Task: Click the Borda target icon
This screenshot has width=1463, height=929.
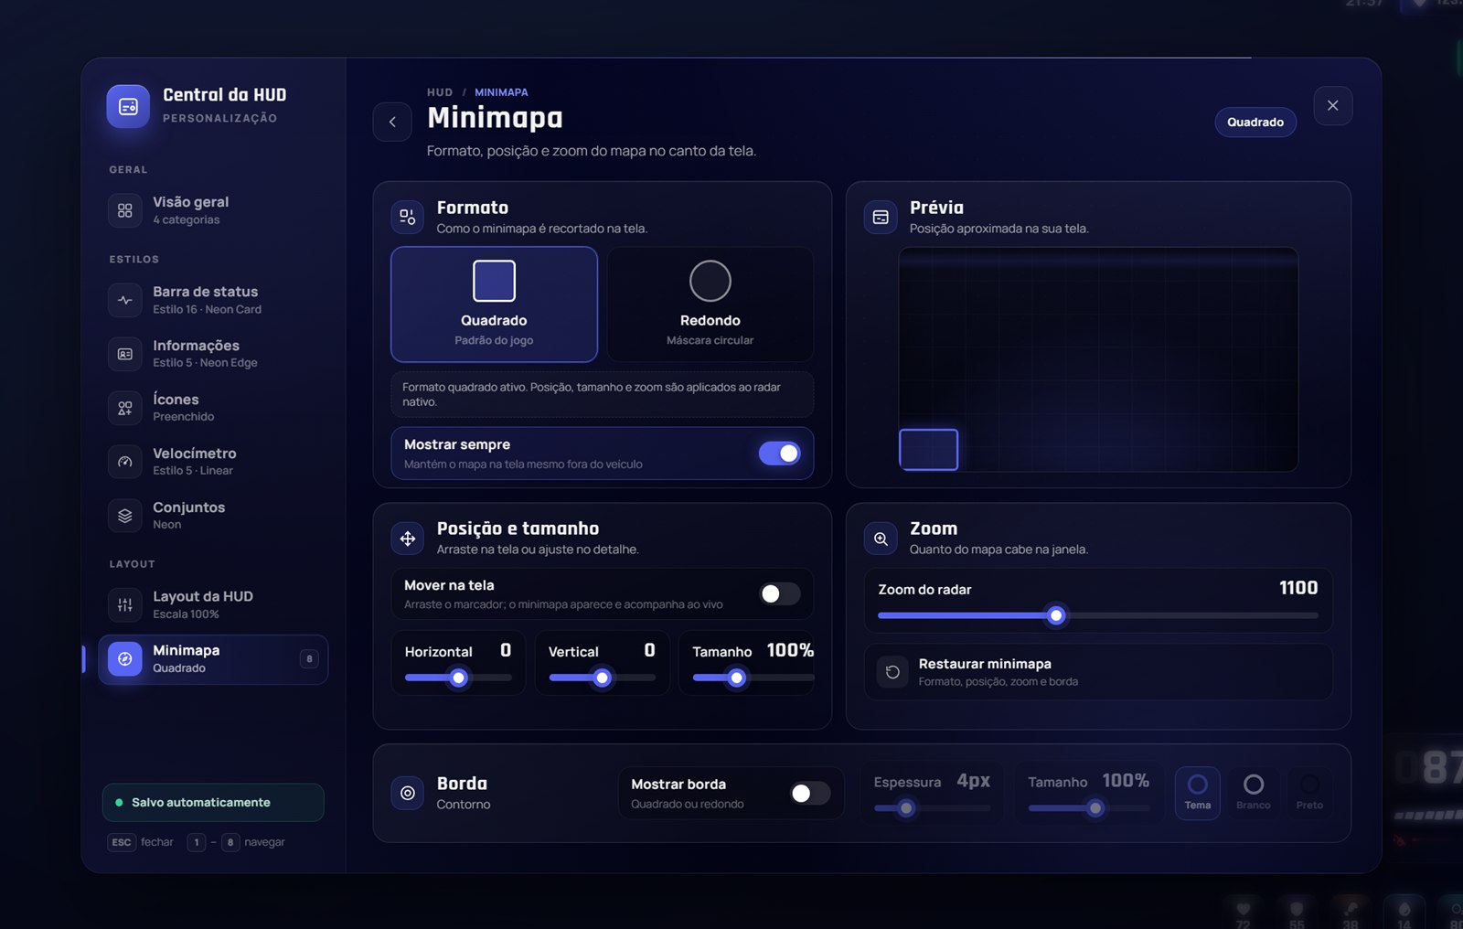Action: tap(408, 793)
